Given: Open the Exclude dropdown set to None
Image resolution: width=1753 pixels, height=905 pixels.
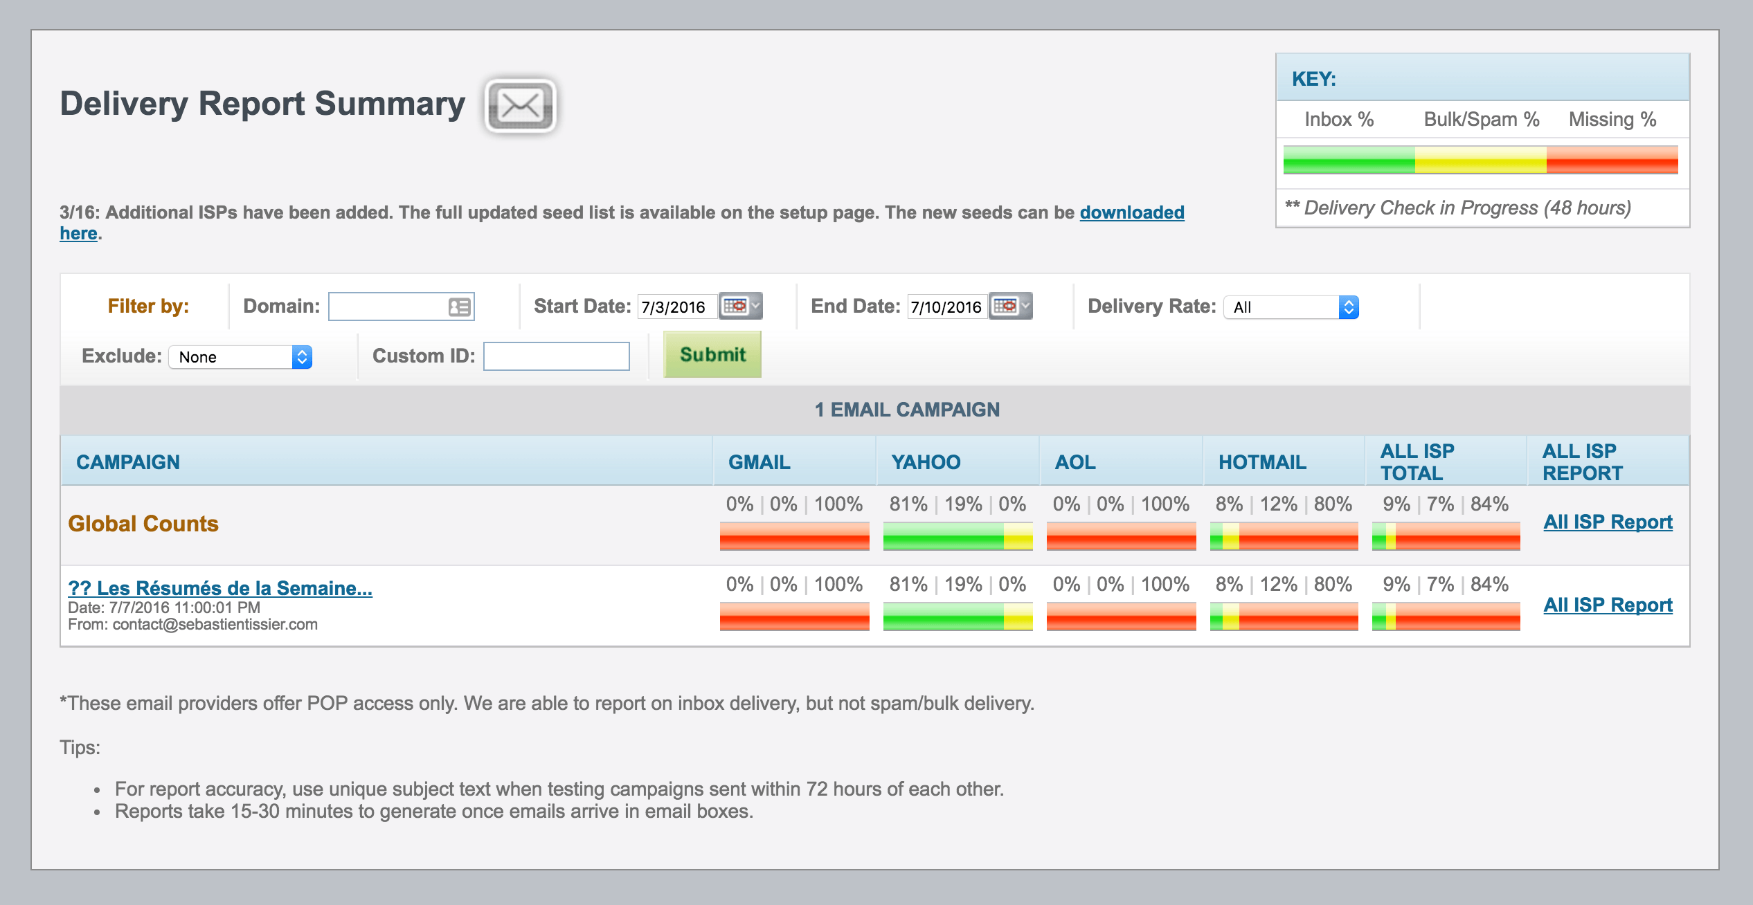Looking at the screenshot, I should tap(240, 357).
